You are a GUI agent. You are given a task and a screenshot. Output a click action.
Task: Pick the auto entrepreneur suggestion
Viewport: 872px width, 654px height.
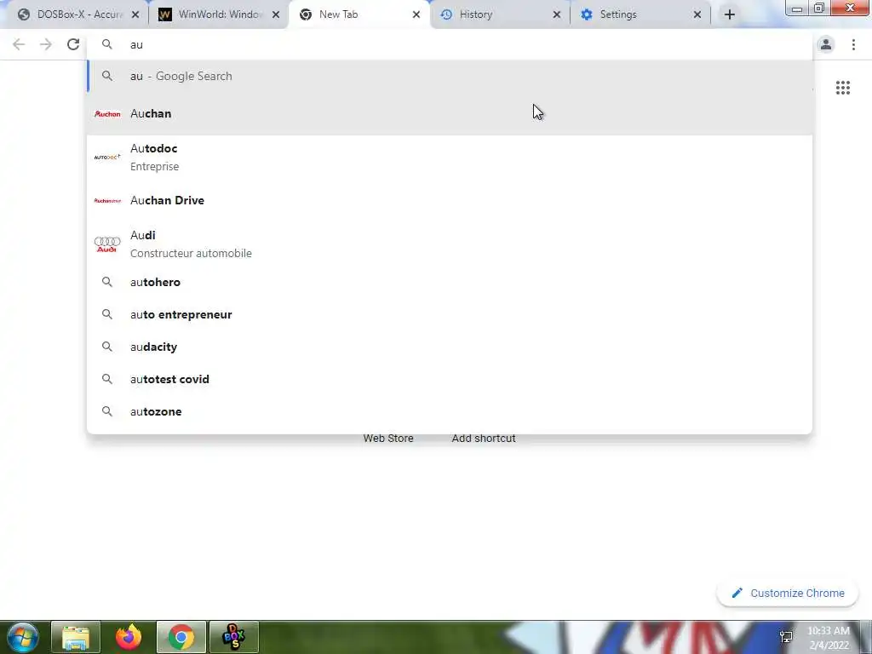[450, 314]
